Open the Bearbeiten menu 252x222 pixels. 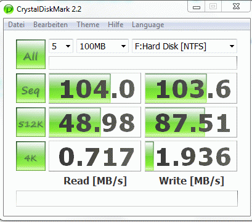(x=51, y=25)
